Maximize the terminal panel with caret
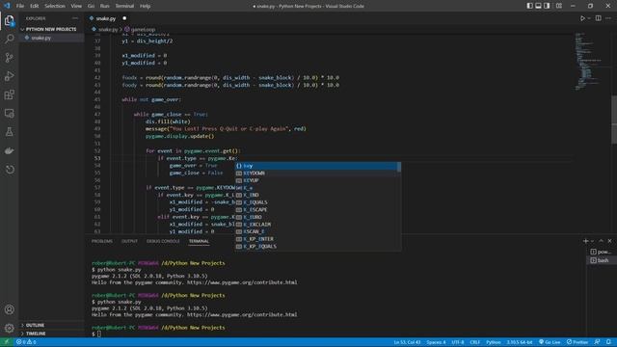Screen dimensions: 617x347 coord(601,241)
